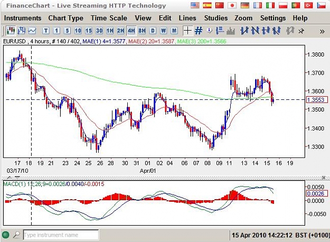Image resolution: width=330 pixels, height=242 pixels.
Task: Click the pin icon in toolbar
Action: tap(301, 31)
